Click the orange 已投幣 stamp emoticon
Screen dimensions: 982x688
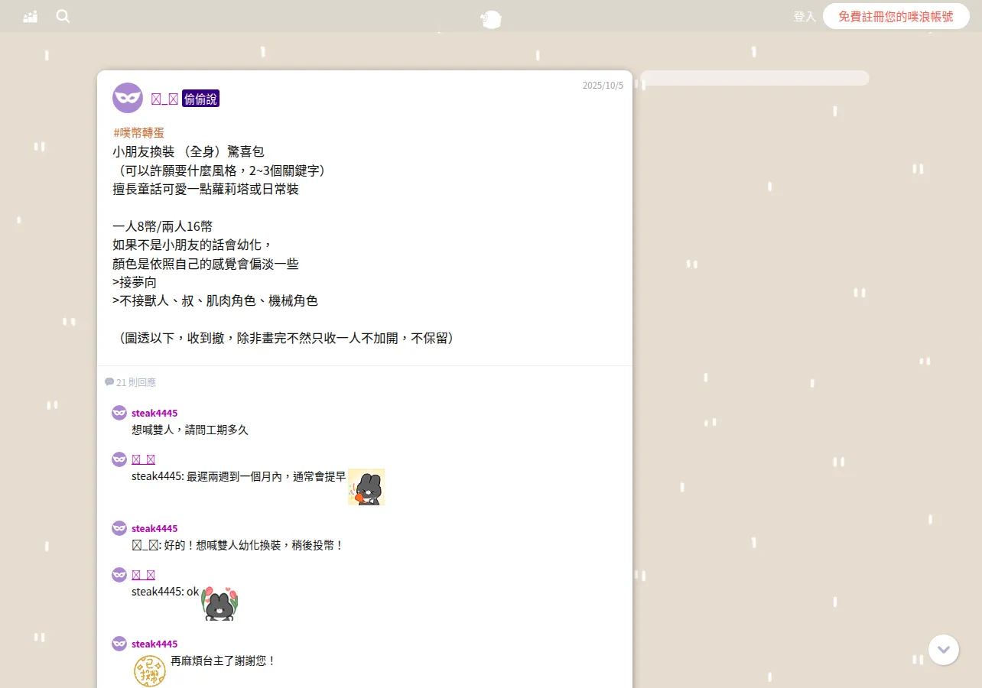pyautogui.click(x=150, y=670)
